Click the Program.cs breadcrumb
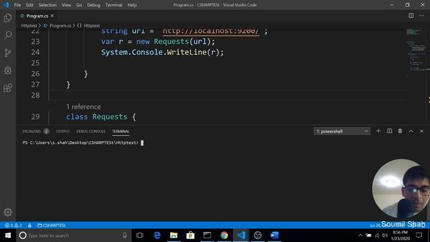Screen dimensions: 430x242 tap(60, 26)
